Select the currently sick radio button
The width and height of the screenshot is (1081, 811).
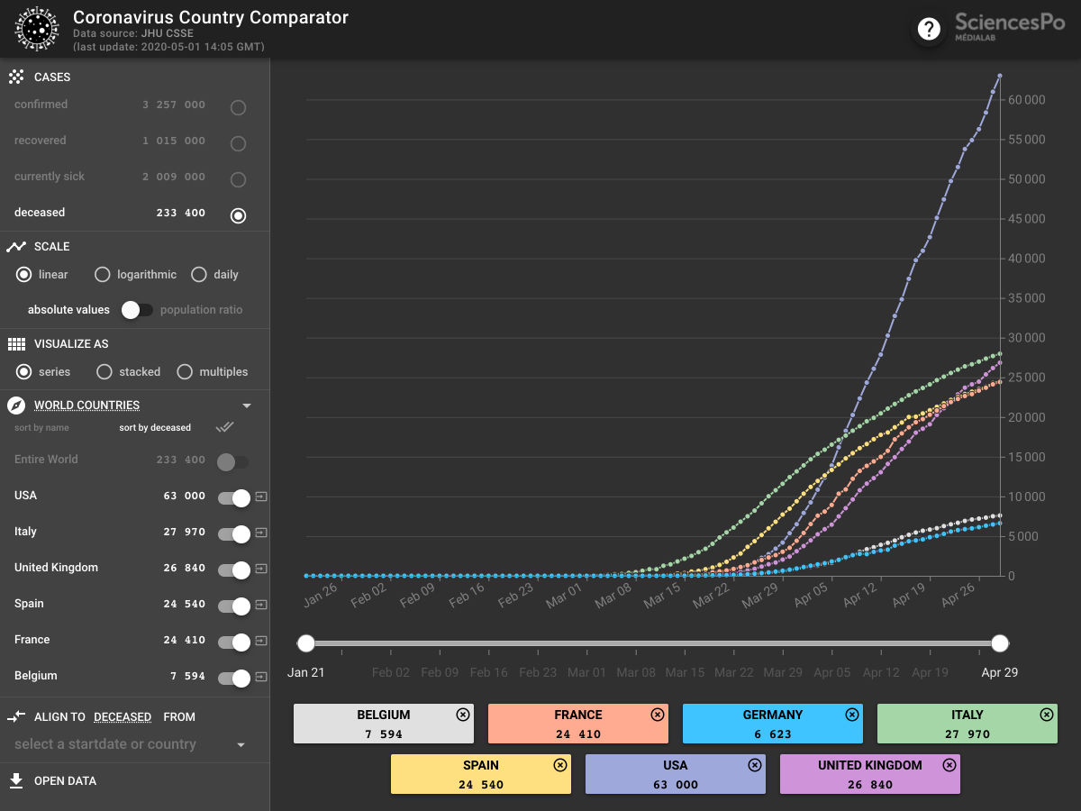pos(238,180)
